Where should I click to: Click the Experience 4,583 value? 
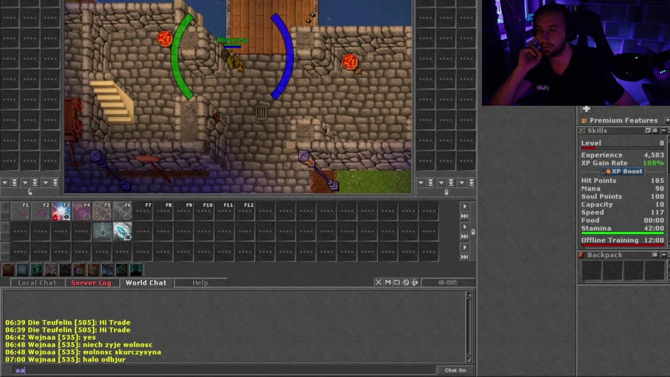click(x=654, y=155)
